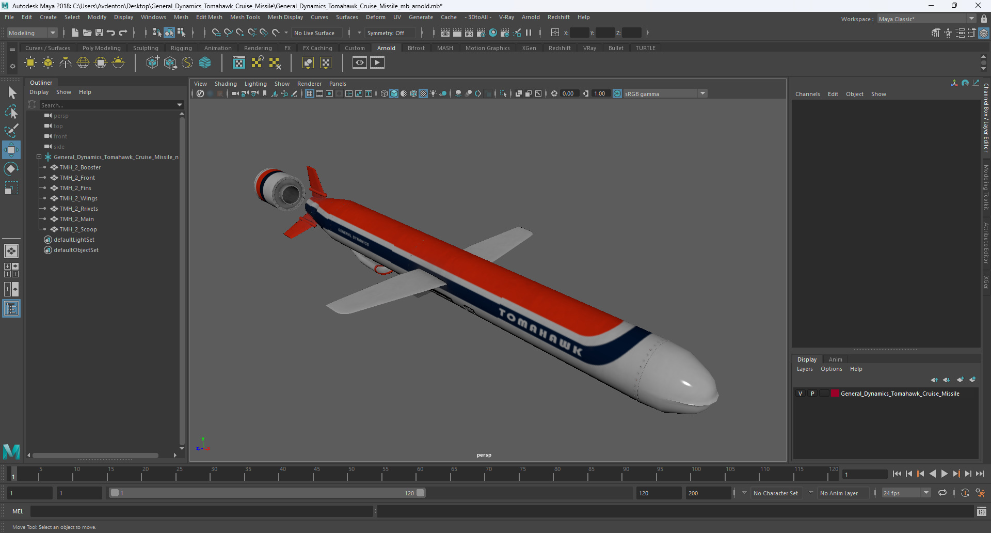Create an Arnold skydome light from shelf
The image size is (991, 533).
(83, 63)
